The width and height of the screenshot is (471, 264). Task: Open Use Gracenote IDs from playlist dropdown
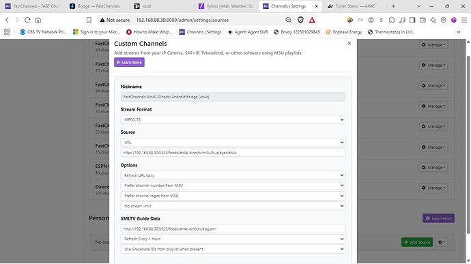pyautogui.click(x=233, y=249)
